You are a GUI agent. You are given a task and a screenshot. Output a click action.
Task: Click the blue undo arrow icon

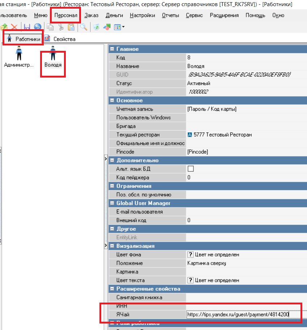pos(38,27)
